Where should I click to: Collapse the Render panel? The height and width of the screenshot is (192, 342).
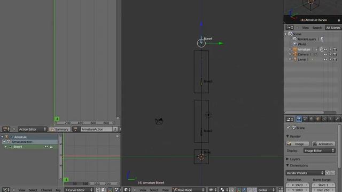pyautogui.click(x=287, y=137)
